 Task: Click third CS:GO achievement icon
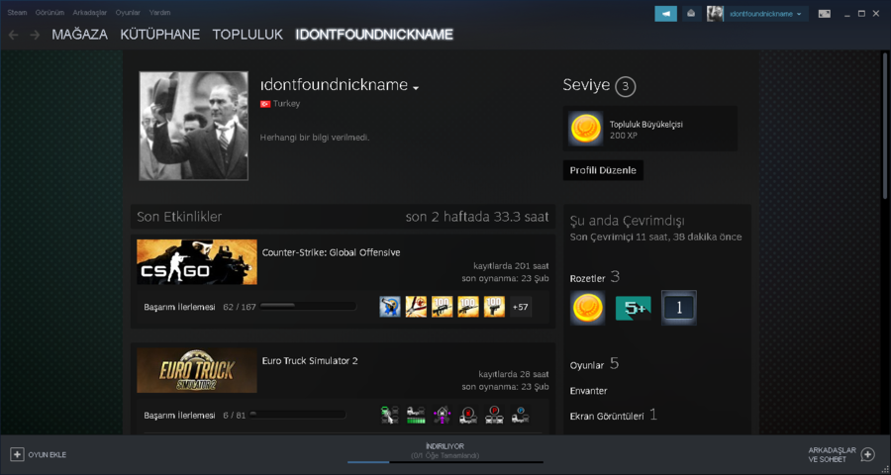(x=443, y=307)
